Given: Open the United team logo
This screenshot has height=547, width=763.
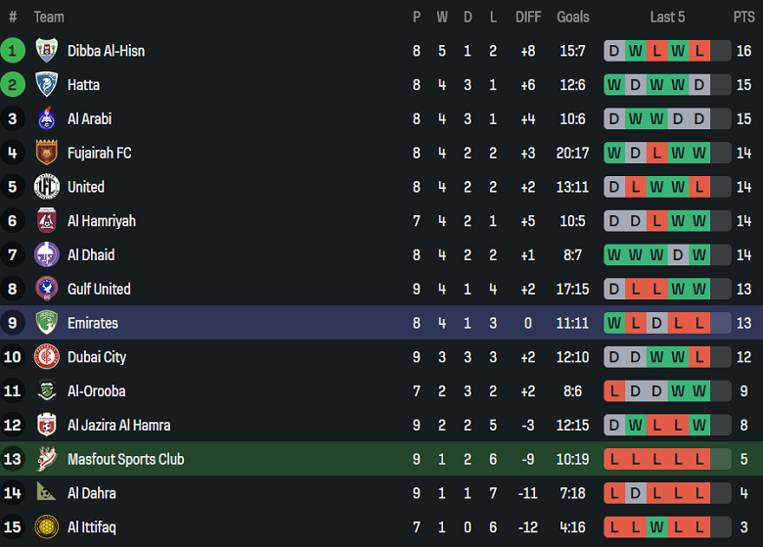Looking at the screenshot, I should click(46, 187).
